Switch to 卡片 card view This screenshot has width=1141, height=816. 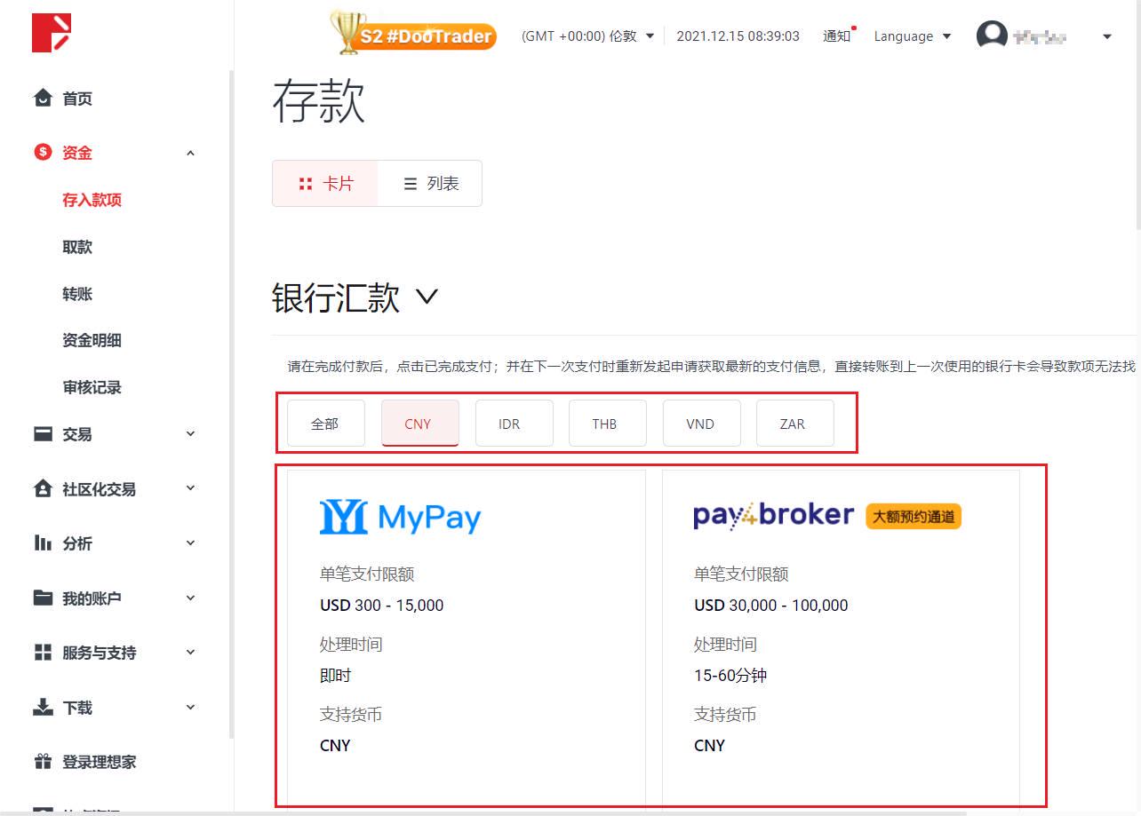[x=325, y=184]
